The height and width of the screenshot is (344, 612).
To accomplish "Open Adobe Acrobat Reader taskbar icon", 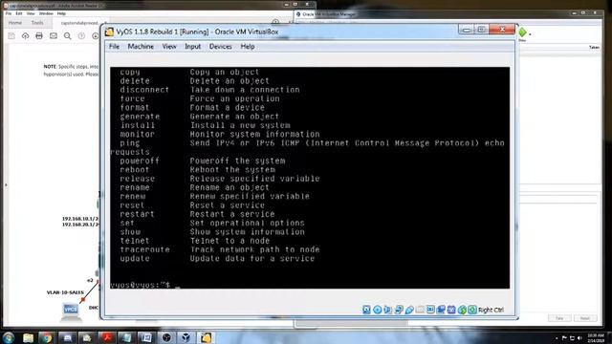I will click(x=106, y=337).
